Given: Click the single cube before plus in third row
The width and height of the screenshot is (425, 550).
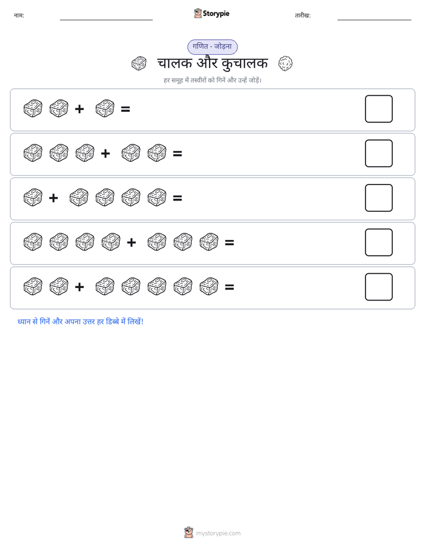Looking at the screenshot, I should pyautogui.click(x=33, y=198).
